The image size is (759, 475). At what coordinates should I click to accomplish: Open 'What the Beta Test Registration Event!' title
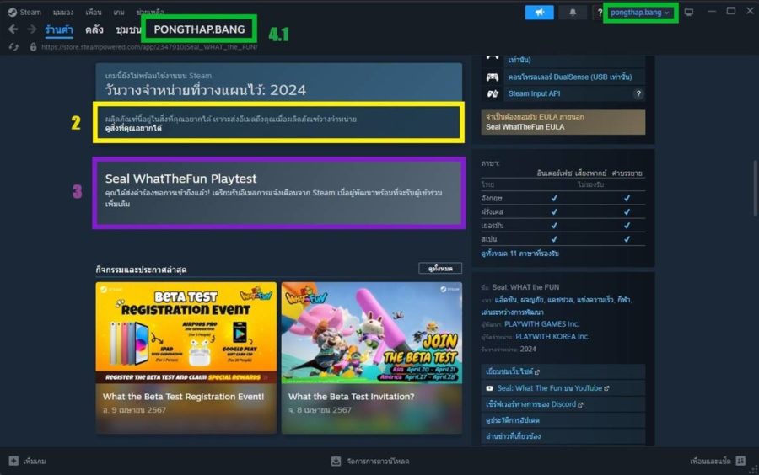click(x=184, y=397)
